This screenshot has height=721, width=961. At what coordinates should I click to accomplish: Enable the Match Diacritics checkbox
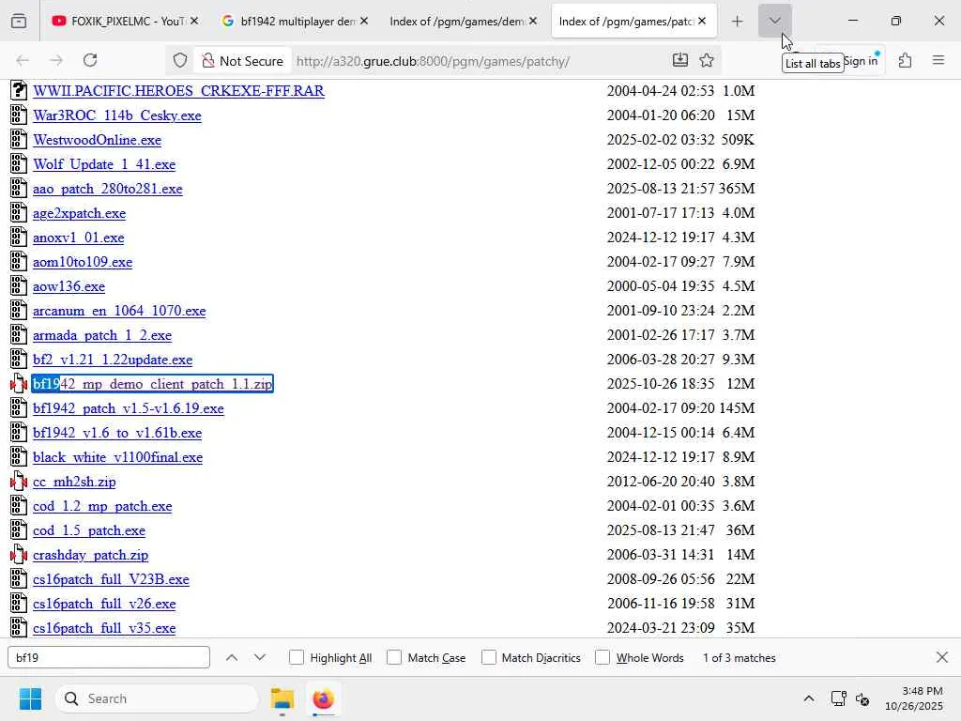point(488,658)
